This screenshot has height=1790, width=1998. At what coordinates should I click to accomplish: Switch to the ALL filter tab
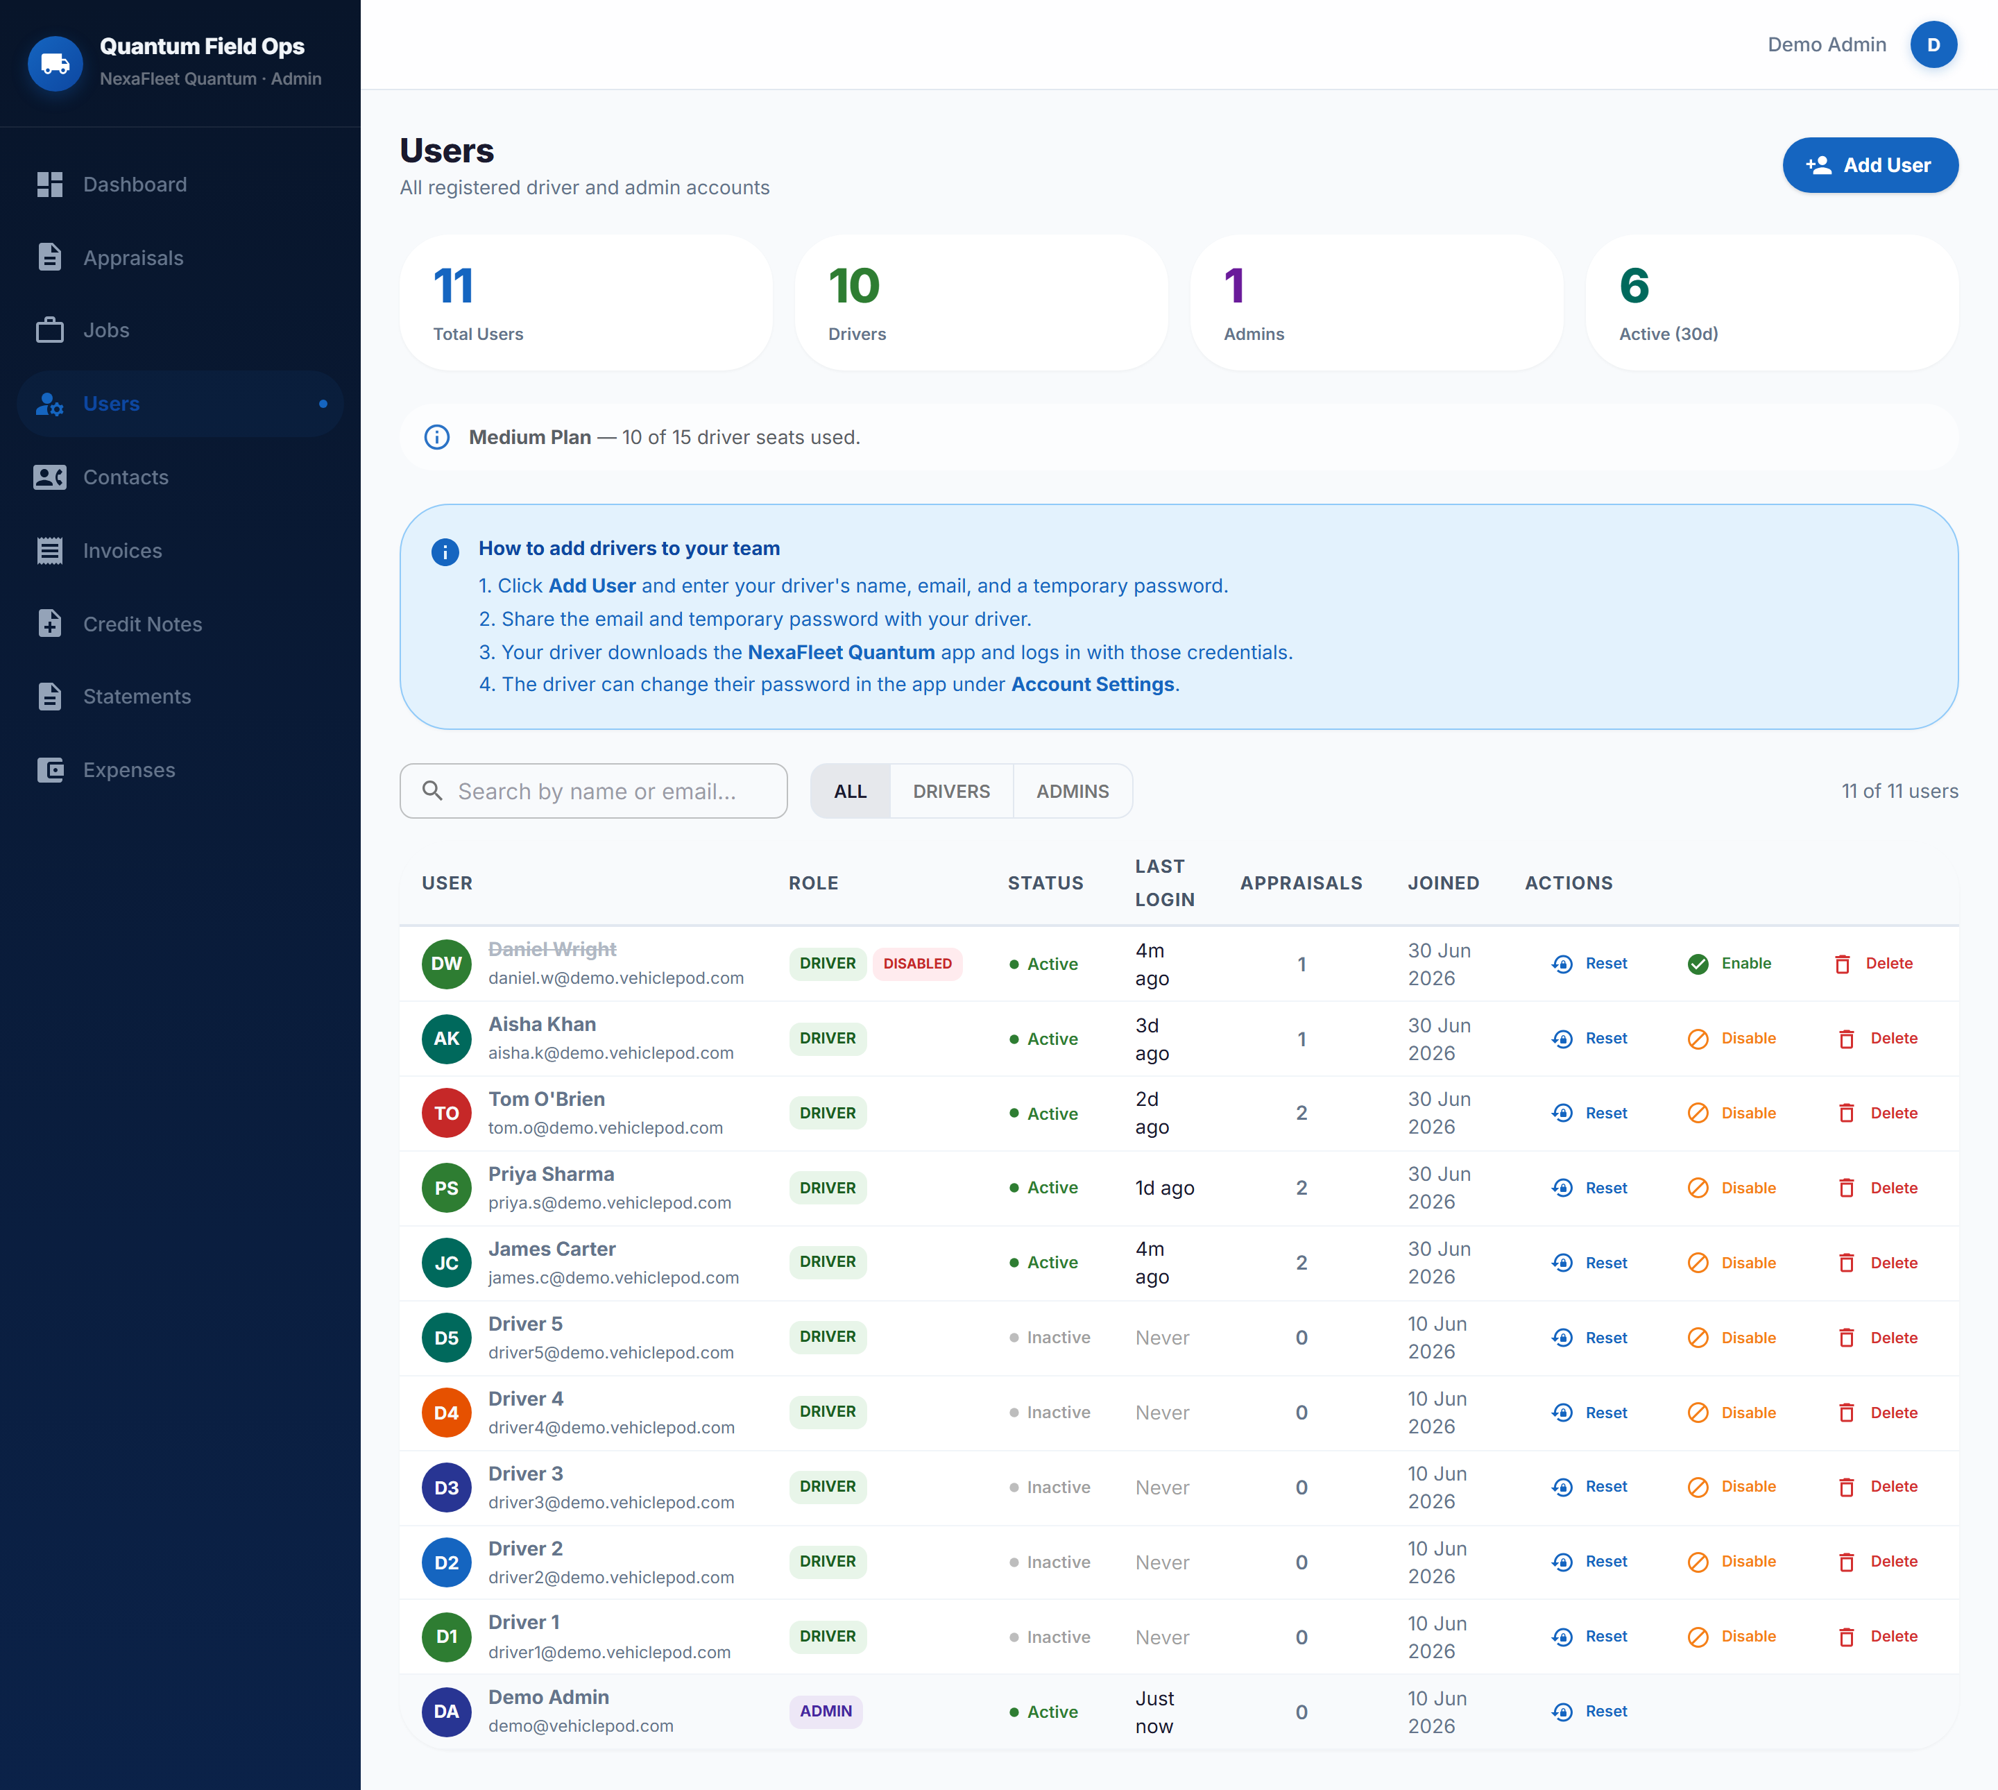851,791
